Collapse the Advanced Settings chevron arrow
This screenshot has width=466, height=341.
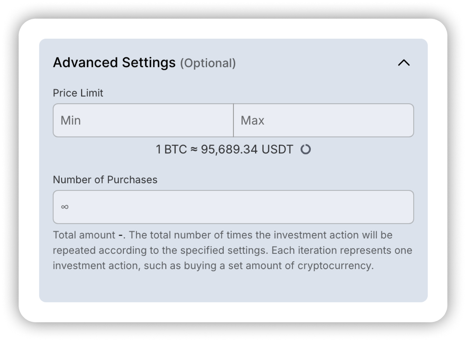pos(404,63)
